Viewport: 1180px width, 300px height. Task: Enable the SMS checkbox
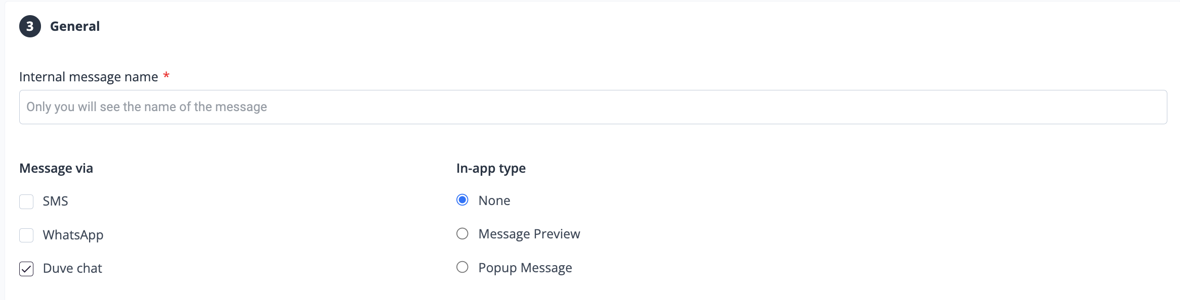coord(26,202)
